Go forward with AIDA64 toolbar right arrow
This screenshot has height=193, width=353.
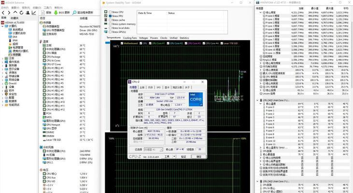point(9,13)
